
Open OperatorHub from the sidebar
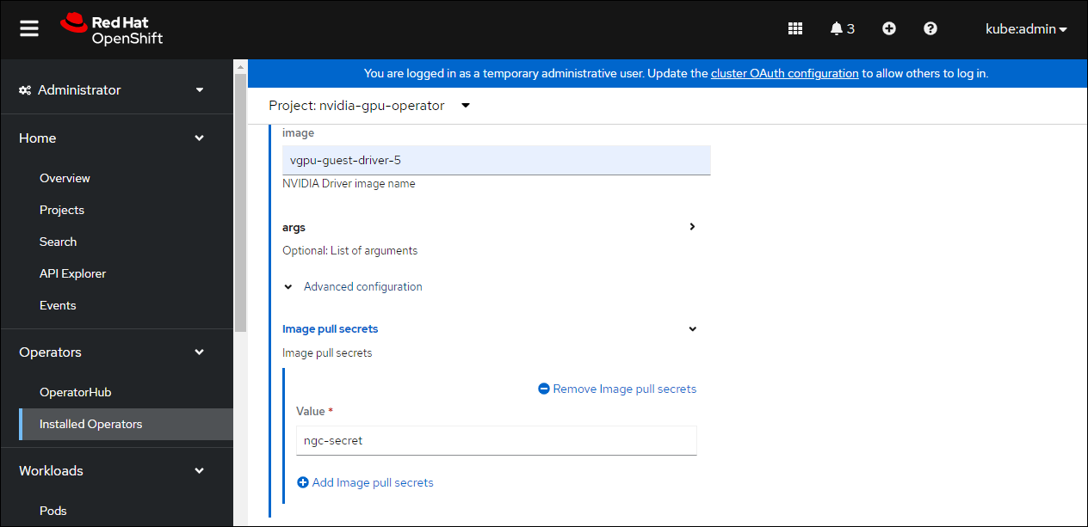(x=76, y=392)
